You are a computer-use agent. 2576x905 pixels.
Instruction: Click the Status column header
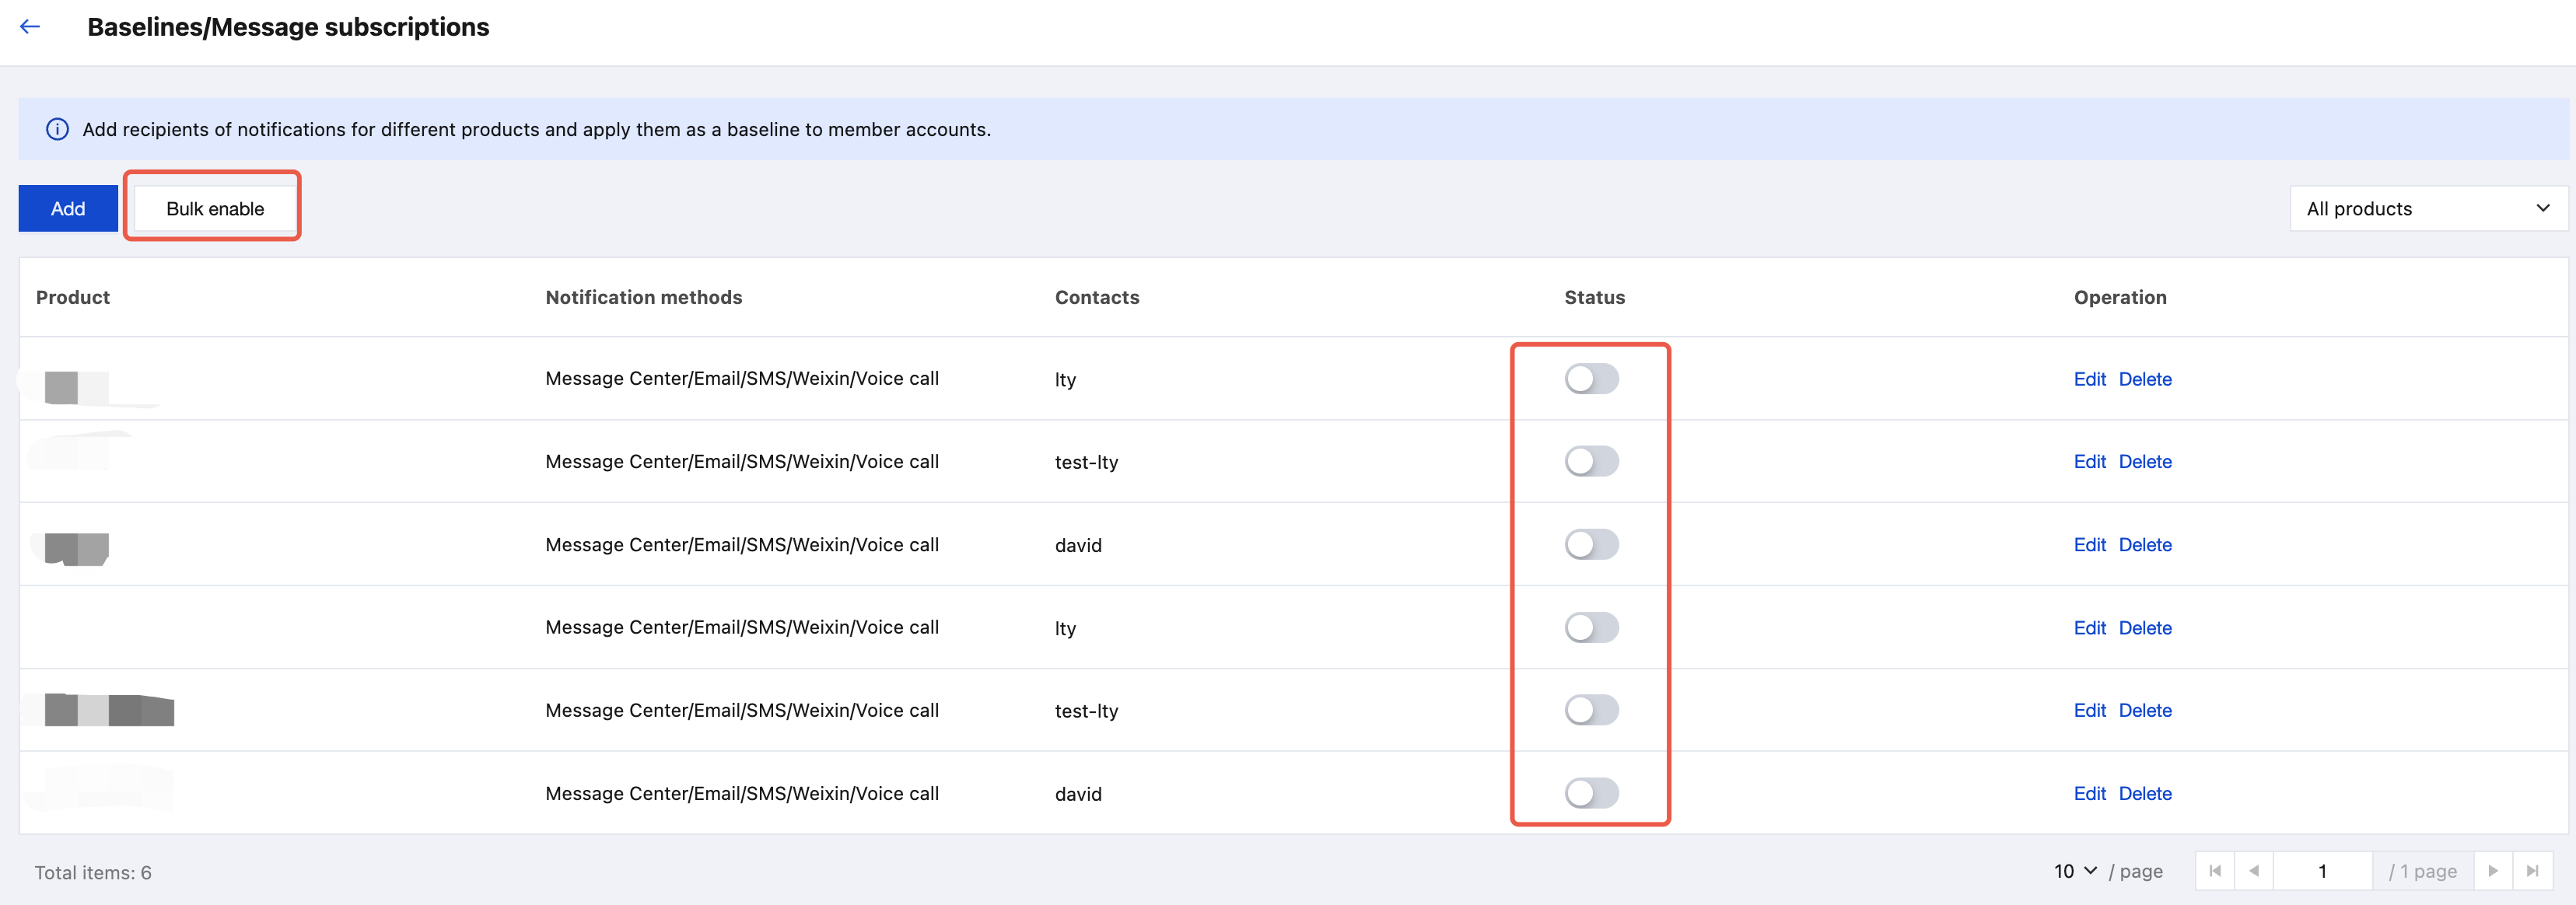[1594, 297]
